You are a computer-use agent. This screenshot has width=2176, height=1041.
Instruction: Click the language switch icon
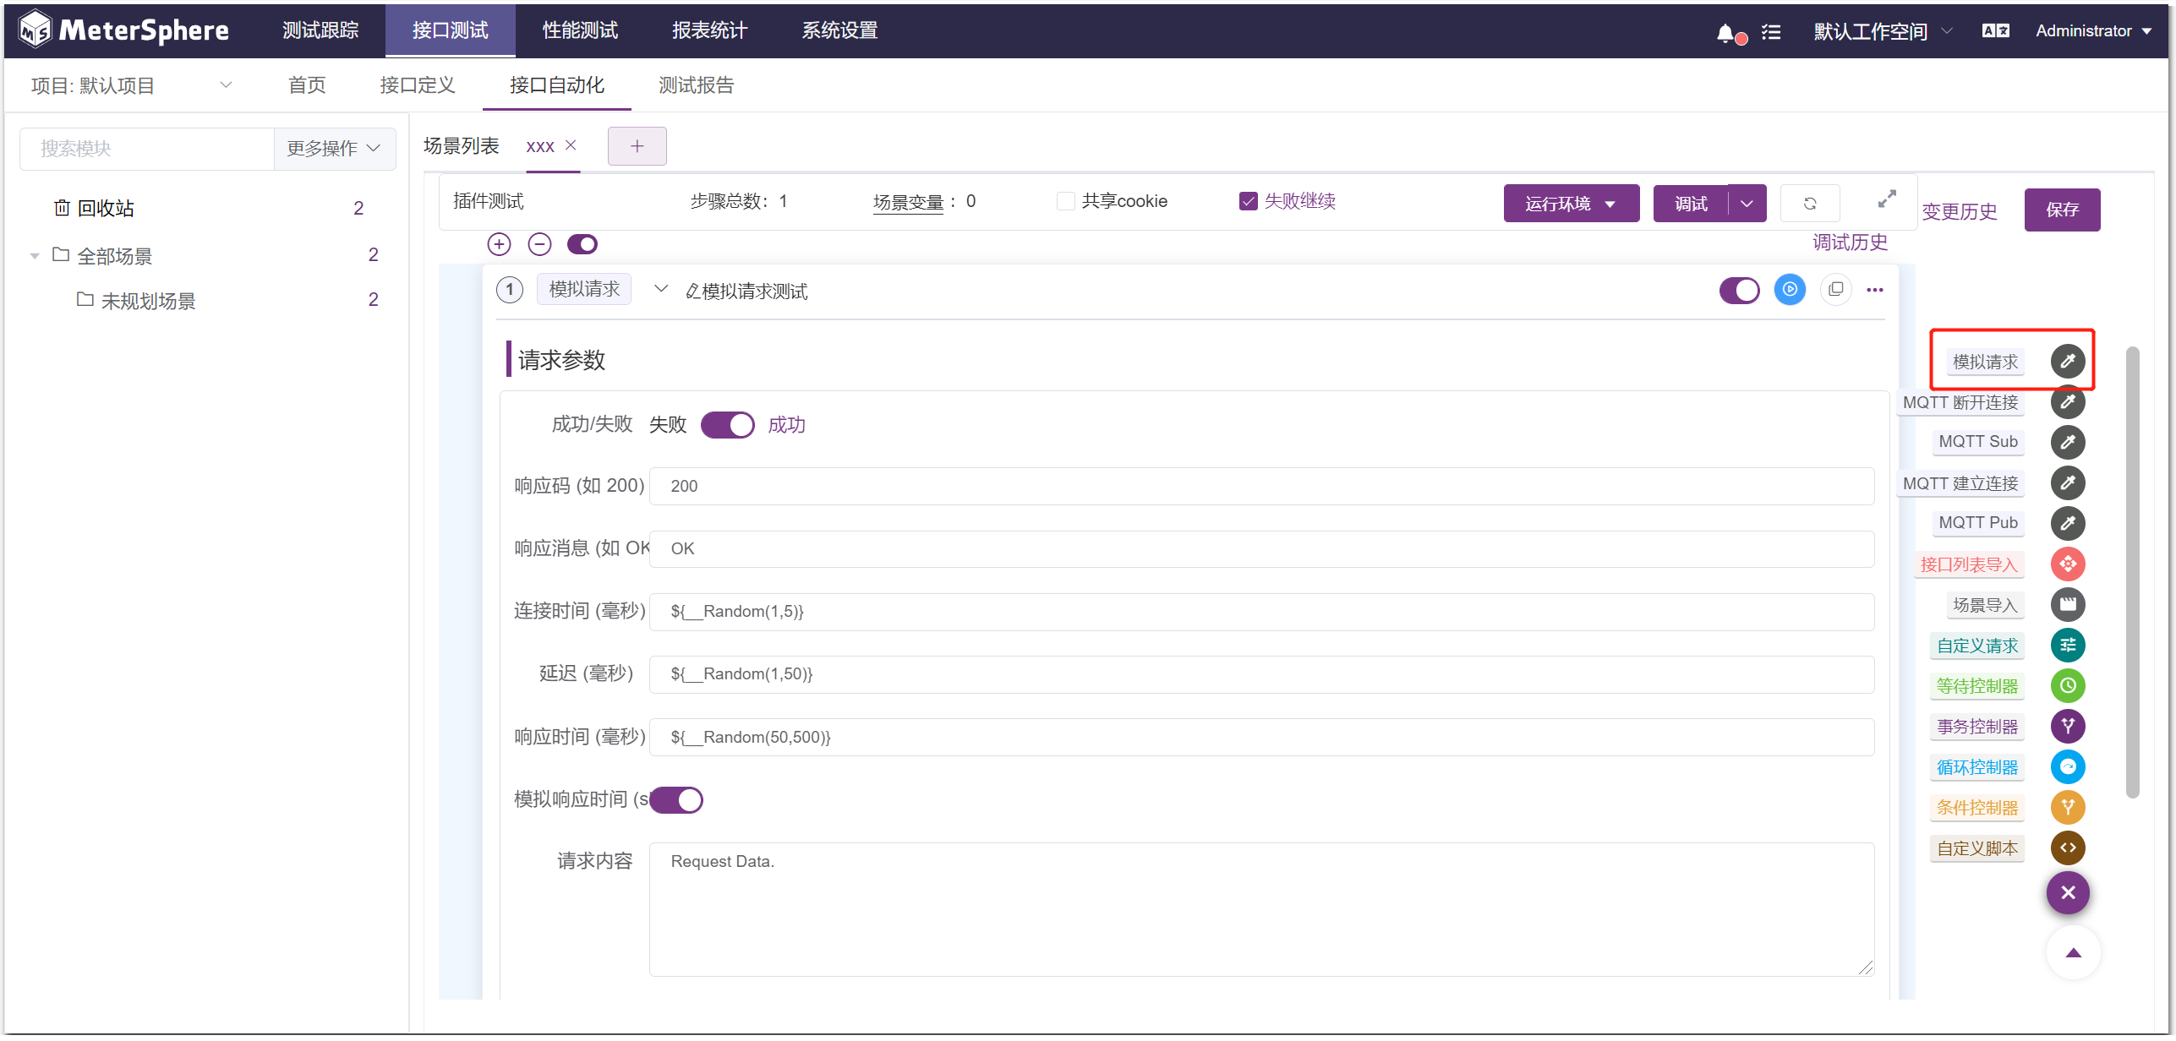[1995, 31]
